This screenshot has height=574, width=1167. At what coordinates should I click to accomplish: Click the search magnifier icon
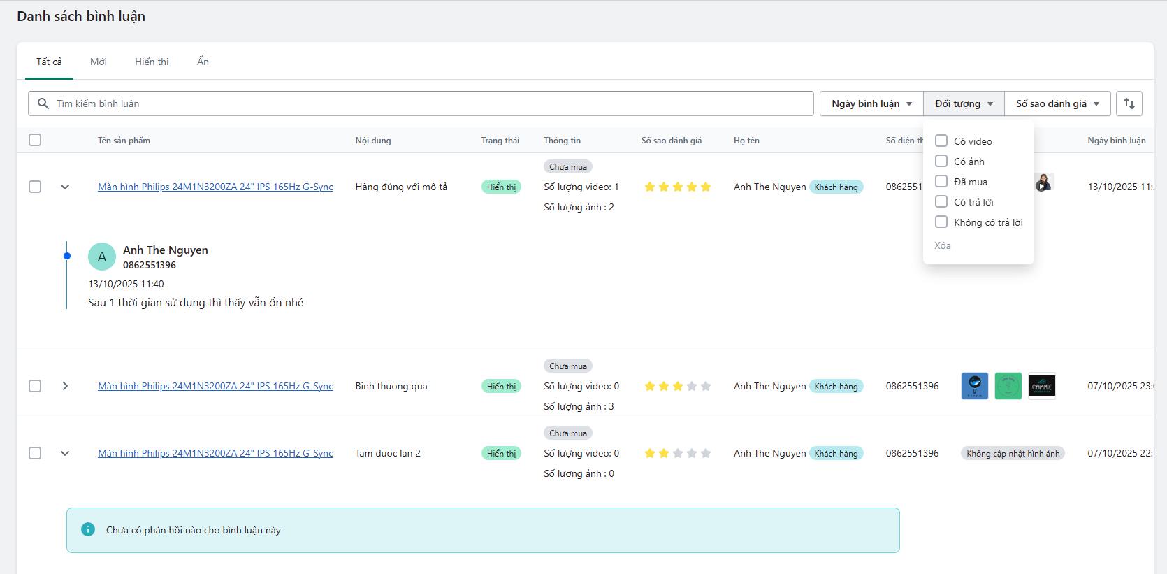[43, 103]
